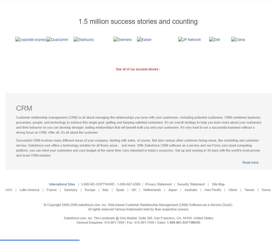Select the Asia Pacific site link
This screenshot has width=276, height=241.
click(x=213, y=190)
